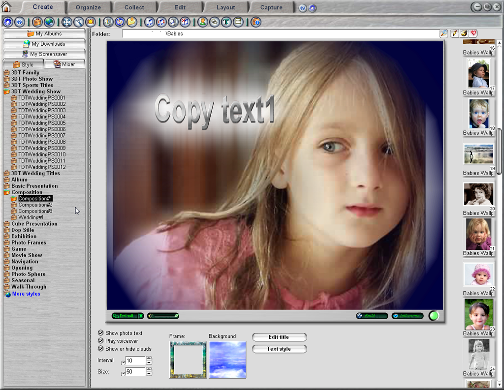Click the magnifier browse icon beside folder path
Image resolution: width=504 pixels, height=390 pixels.
click(x=444, y=33)
